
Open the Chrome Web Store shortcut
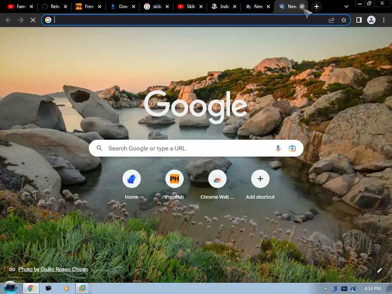coord(217,185)
